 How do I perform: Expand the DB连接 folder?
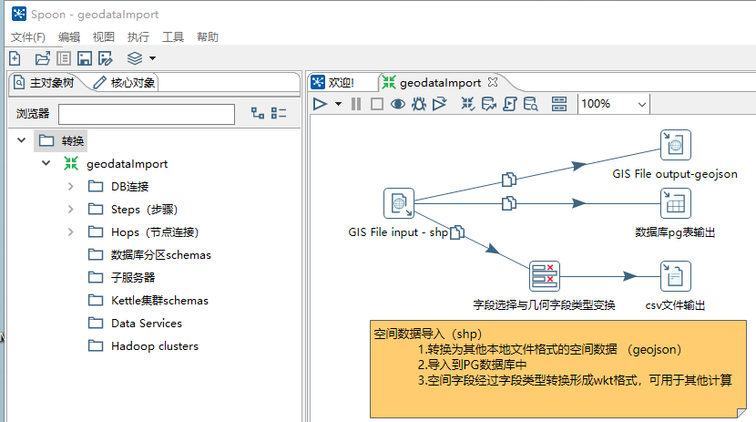70,186
